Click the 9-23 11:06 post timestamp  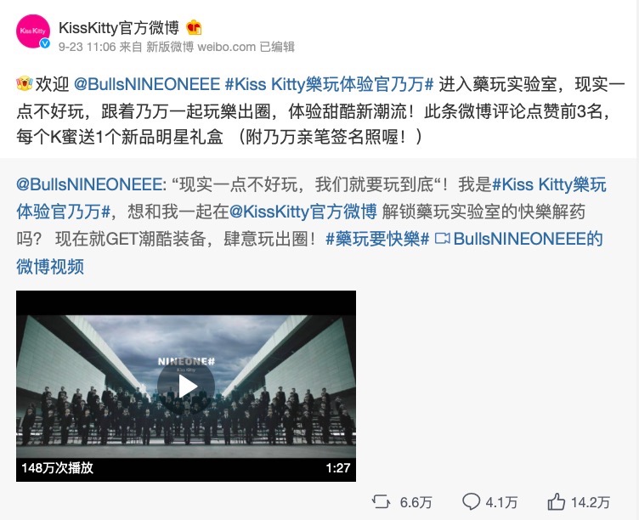[88, 47]
